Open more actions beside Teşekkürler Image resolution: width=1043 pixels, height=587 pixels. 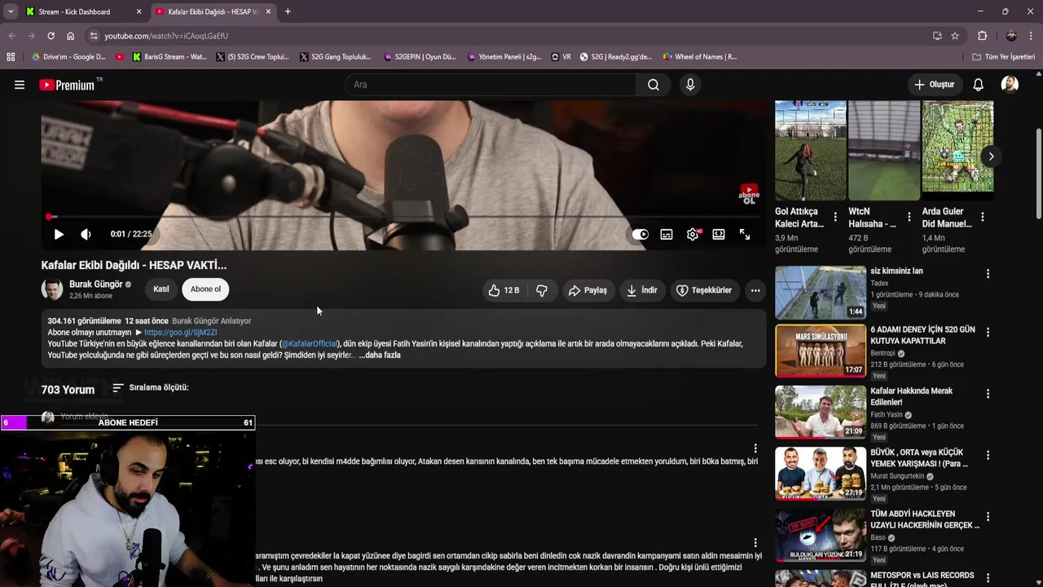tap(755, 290)
